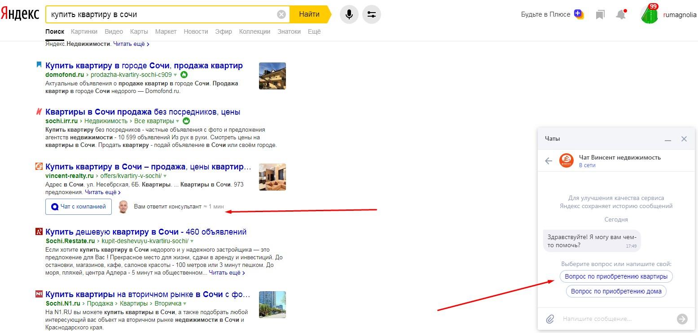698x333 pixels.
Task: Switch to the Знатоки tab
Action: click(x=289, y=31)
